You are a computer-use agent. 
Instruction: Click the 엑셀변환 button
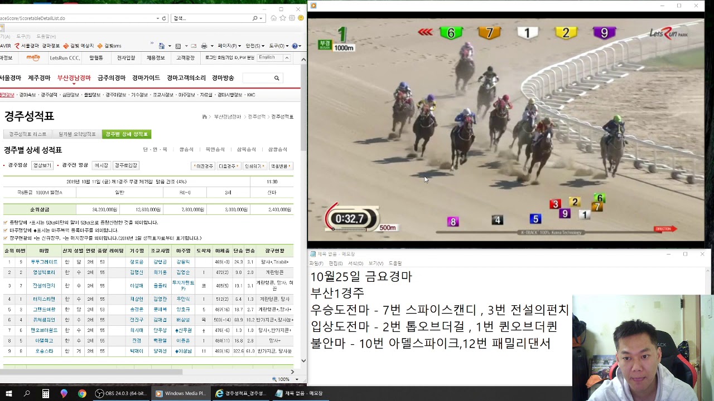pos(281,166)
